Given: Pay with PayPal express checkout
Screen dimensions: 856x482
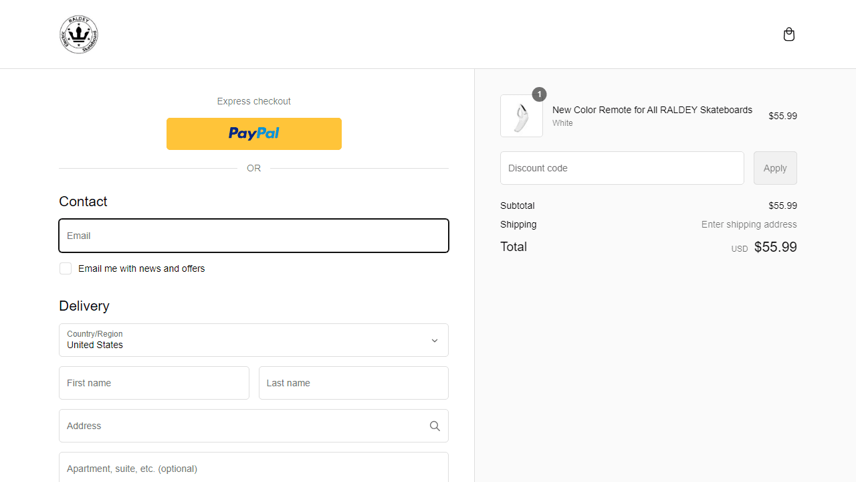Looking at the screenshot, I should tap(254, 134).
